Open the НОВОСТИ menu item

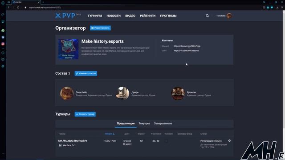point(114,16)
